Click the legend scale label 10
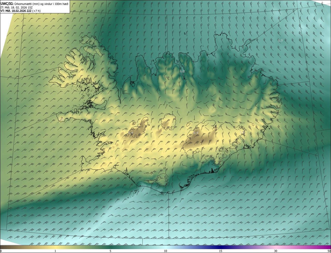 [x=165, y=251]
